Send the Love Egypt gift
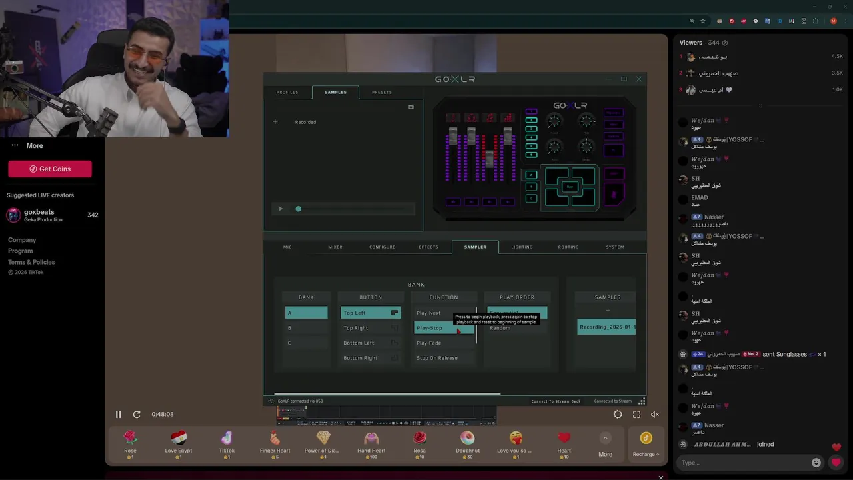Image resolution: width=853 pixels, height=480 pixels. pyautogui.click(x=179, y=444)
